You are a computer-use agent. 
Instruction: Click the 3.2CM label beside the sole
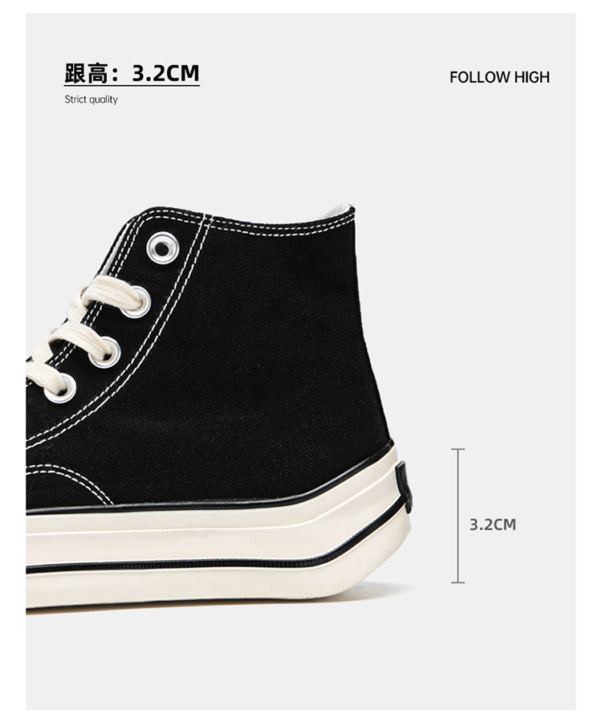pyautogui.click(x=492, y=525)
